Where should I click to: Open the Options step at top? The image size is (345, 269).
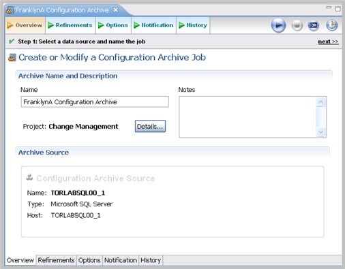(113, 25)
